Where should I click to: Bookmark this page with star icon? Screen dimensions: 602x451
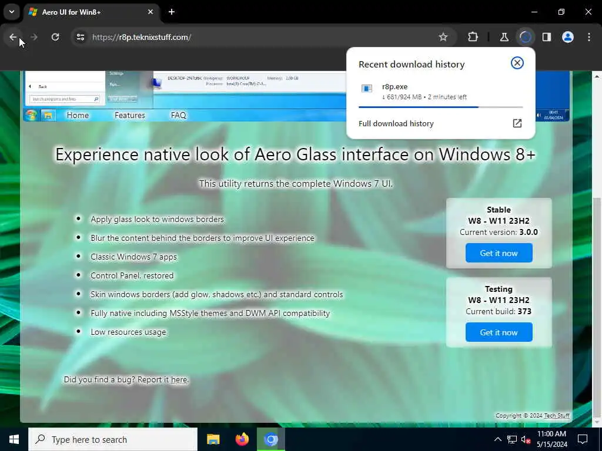443,37
